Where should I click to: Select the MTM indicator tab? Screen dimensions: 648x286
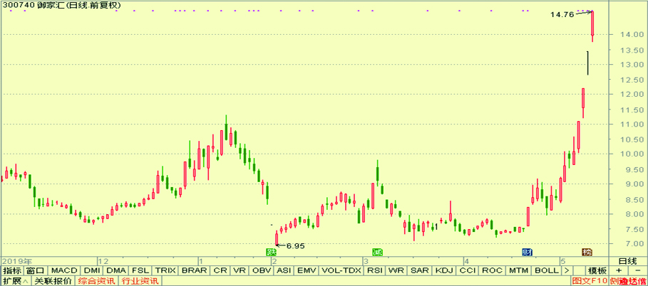pyautogui.click(x=519, y=271)
